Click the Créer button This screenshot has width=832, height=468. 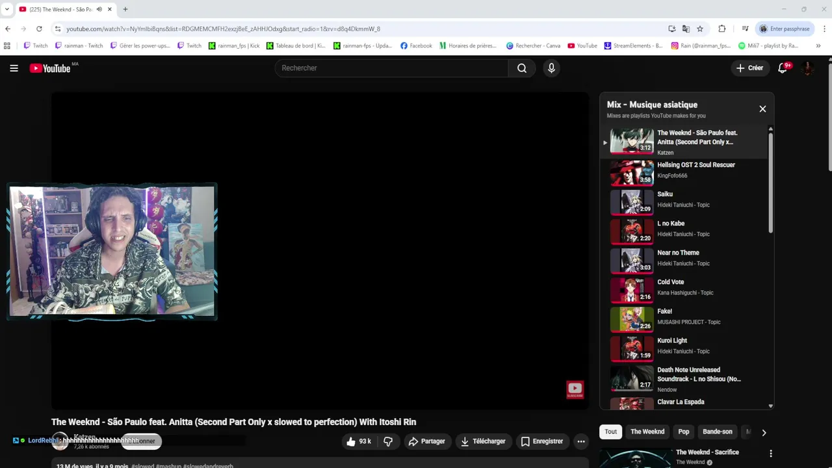click(749, 68)
